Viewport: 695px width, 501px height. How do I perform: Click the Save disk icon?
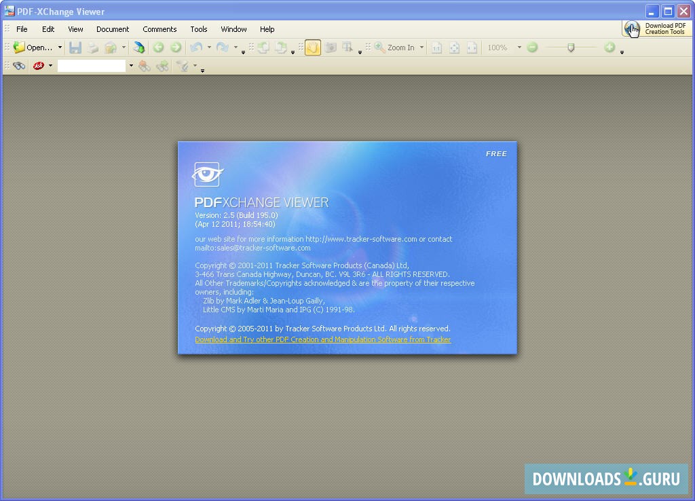point(75,48)
